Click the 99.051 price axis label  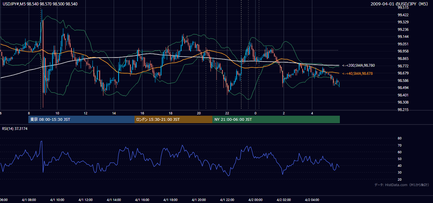[x=403, y=44]
